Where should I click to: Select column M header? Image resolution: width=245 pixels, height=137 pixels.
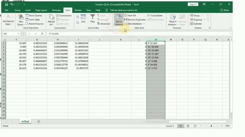coord(156,40)
